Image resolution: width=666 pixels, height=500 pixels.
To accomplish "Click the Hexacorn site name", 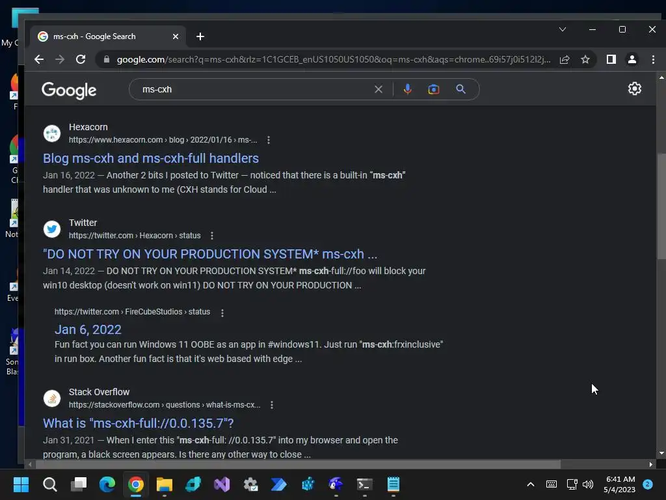I will click(x=88, y=127).
